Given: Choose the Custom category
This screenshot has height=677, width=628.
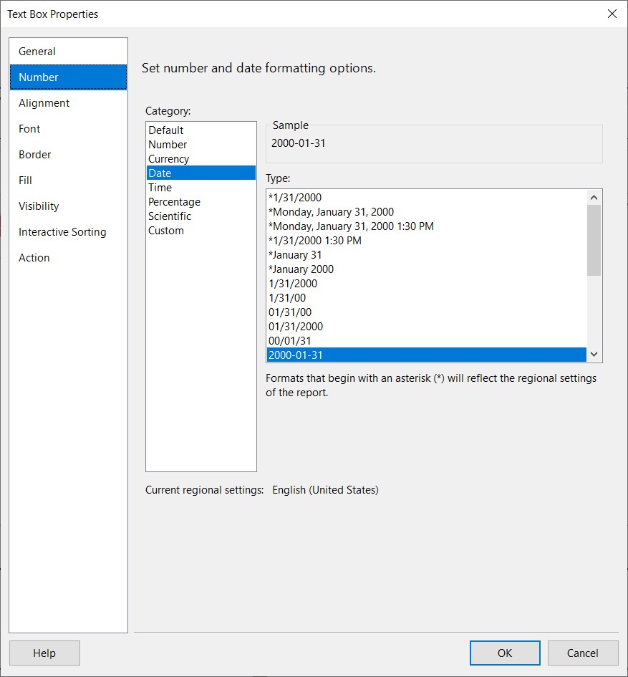Looking at the screenshot, I should (x=201, y=231).
